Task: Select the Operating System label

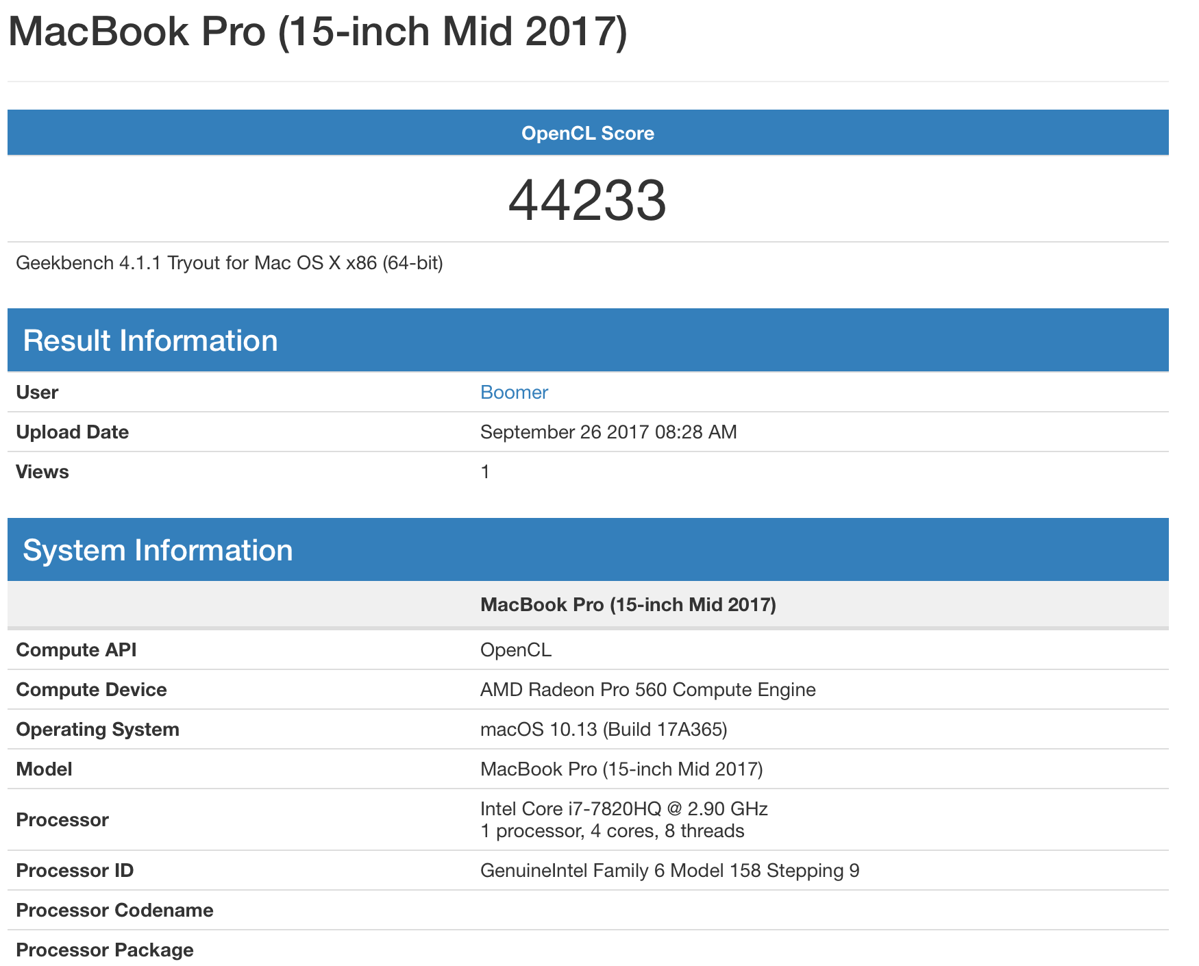Action: 97,730
